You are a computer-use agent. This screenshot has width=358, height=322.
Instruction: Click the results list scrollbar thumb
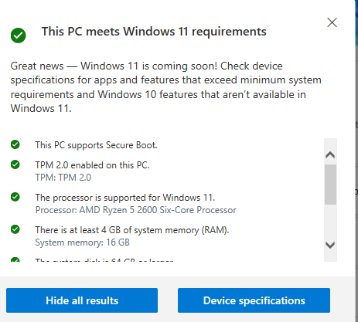pos(330,185)
